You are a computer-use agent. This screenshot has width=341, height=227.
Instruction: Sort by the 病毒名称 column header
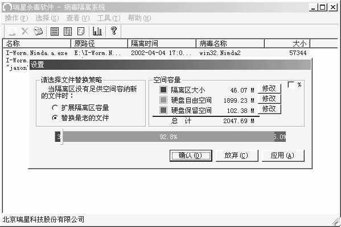tap(231, 44)
